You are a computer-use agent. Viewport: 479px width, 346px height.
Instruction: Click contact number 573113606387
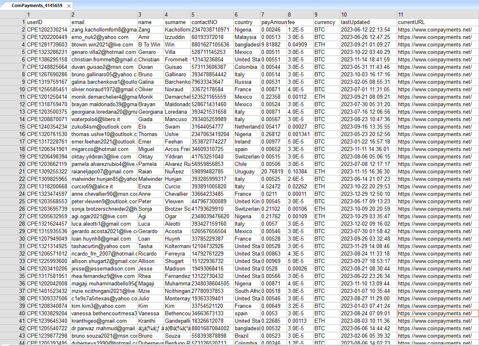(212, 67)
